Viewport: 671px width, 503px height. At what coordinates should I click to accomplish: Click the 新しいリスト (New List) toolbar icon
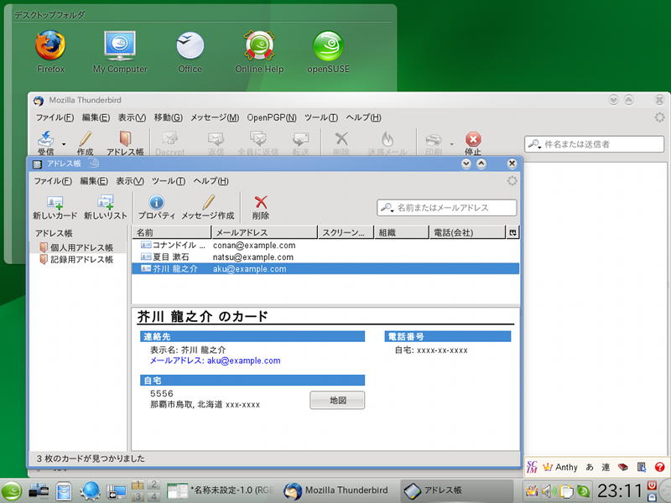coord(106,203)
